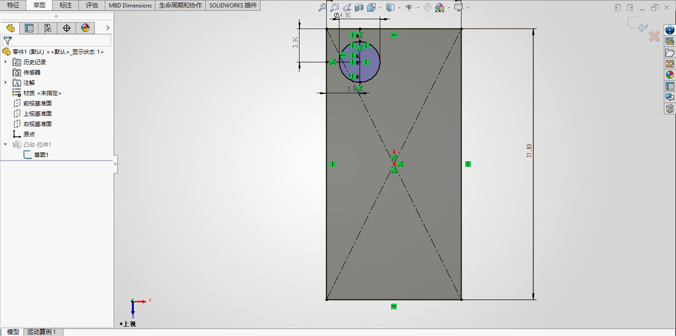Screen dimensions: 676x336
Task: Switch to the 草图 tab
Action: [39, 6]
